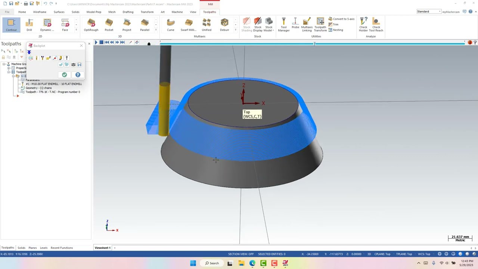Select the M10.00 FLAT ENDMILL tool entry

tap(53, 84)
